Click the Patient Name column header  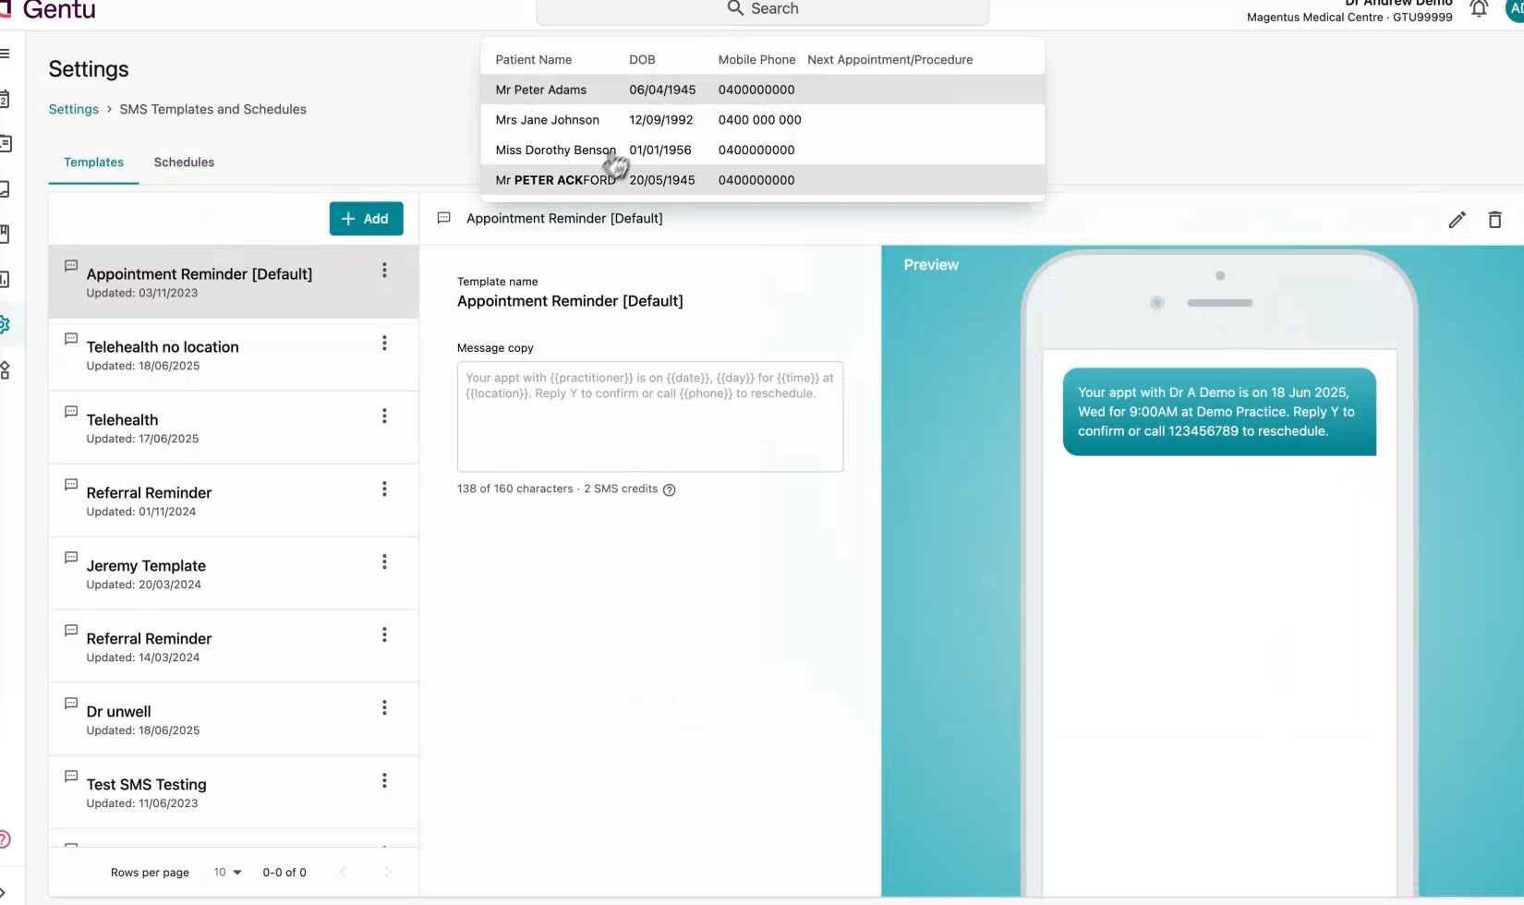533,60
